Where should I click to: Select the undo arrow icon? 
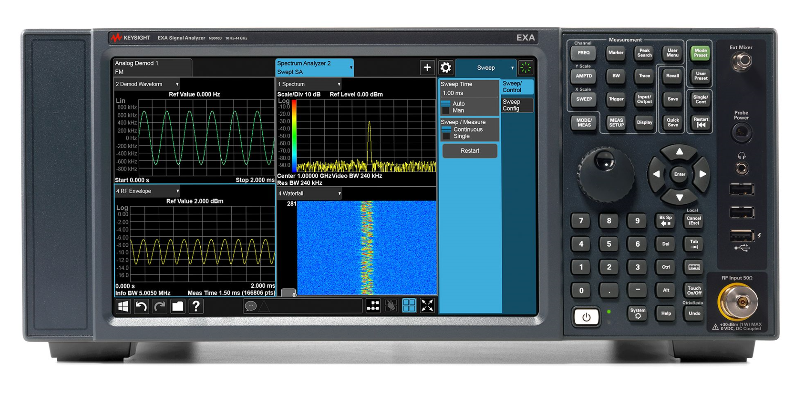click(141, 306)
